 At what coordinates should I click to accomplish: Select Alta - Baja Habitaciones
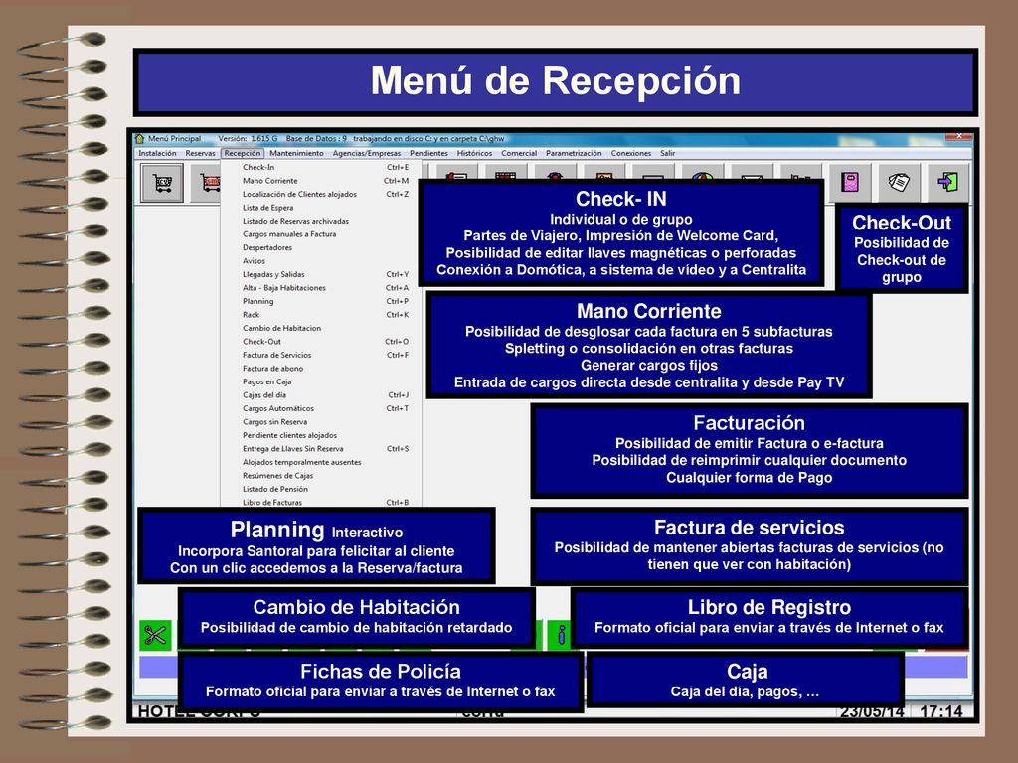(321, 288)
